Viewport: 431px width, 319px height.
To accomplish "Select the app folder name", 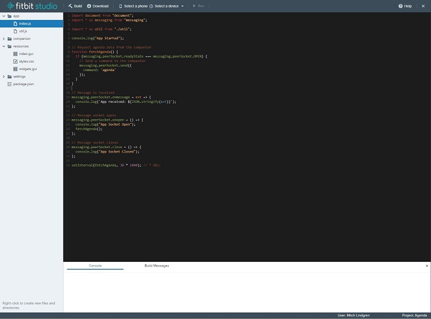I will 16,16.
